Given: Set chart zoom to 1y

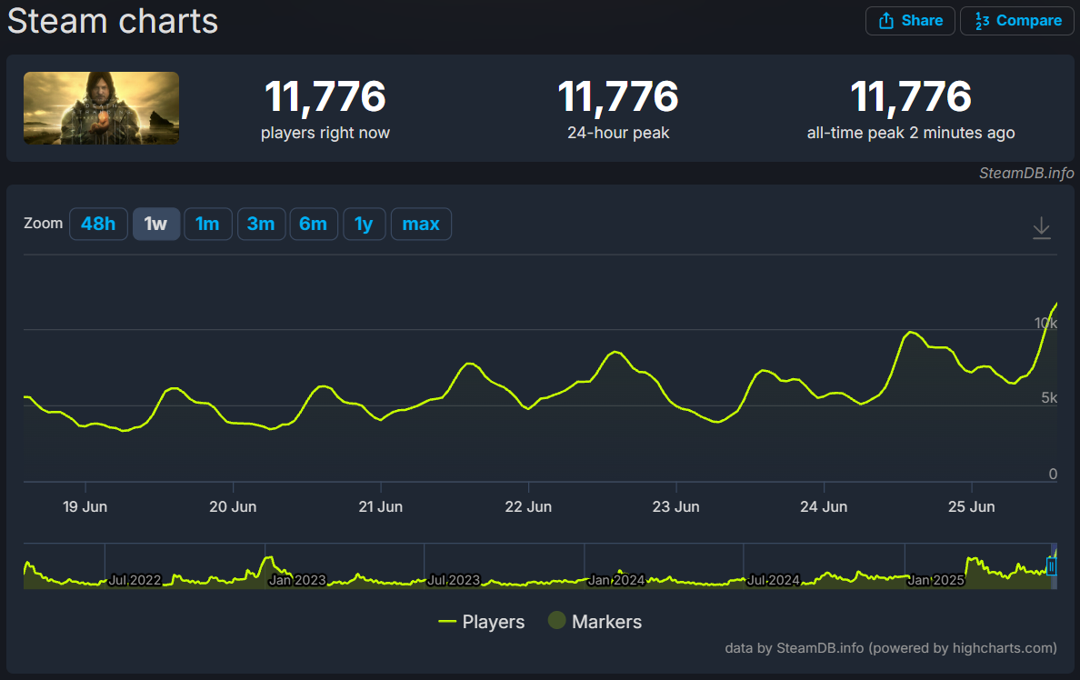Looking at the screenshot, I should click(x=364, y=224).
